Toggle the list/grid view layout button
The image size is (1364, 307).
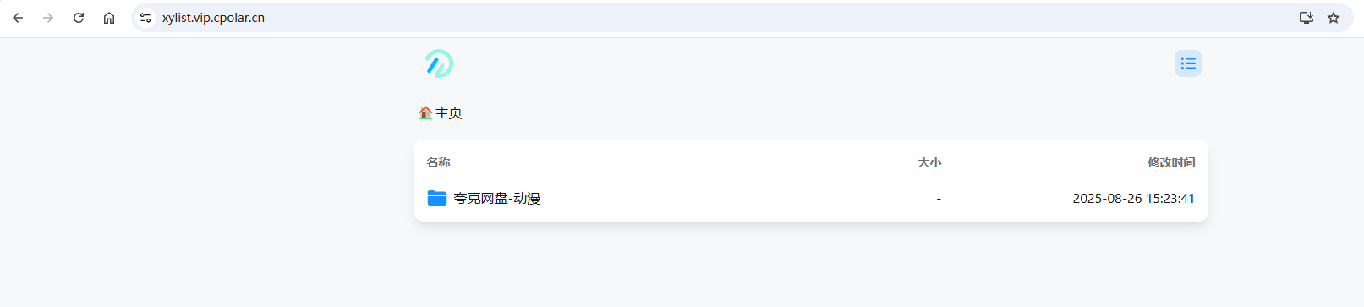1188,63
